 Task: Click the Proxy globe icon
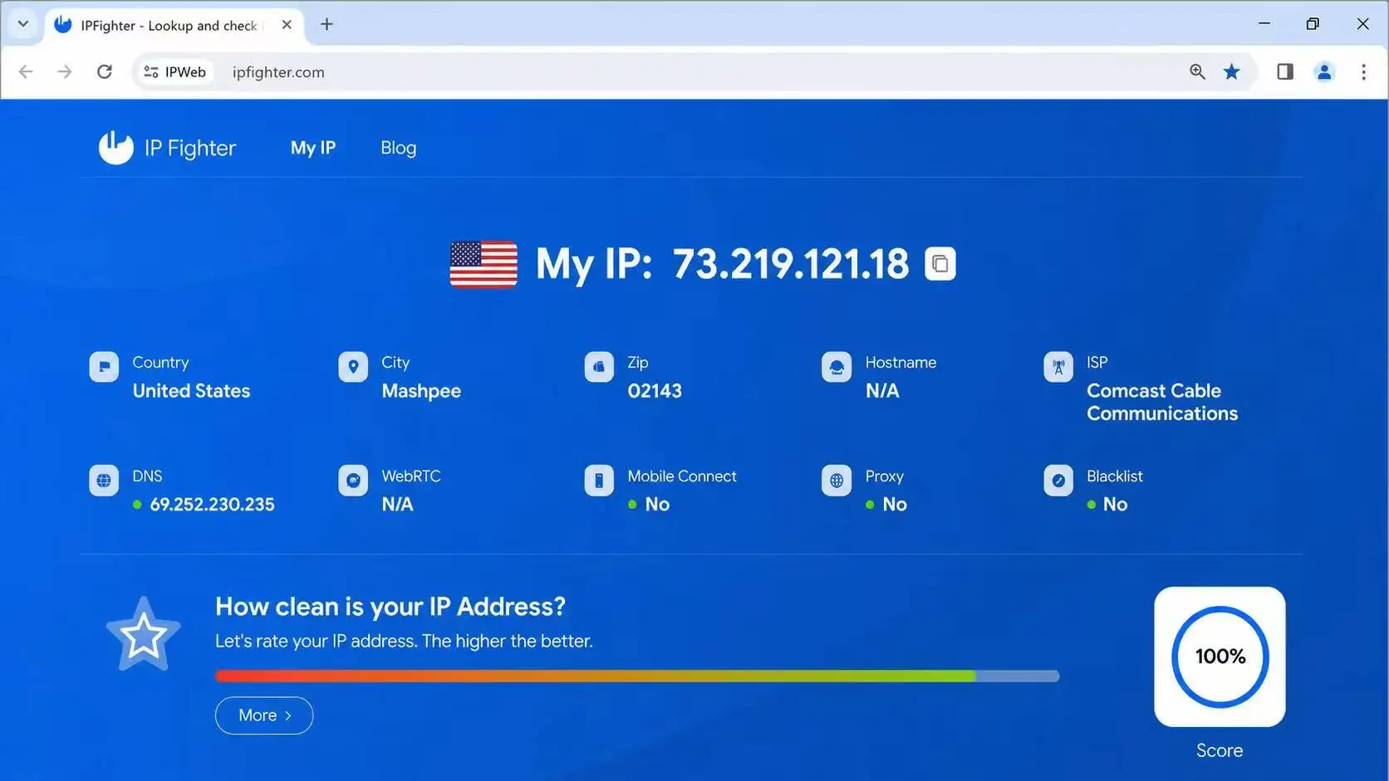pos(837,481)
